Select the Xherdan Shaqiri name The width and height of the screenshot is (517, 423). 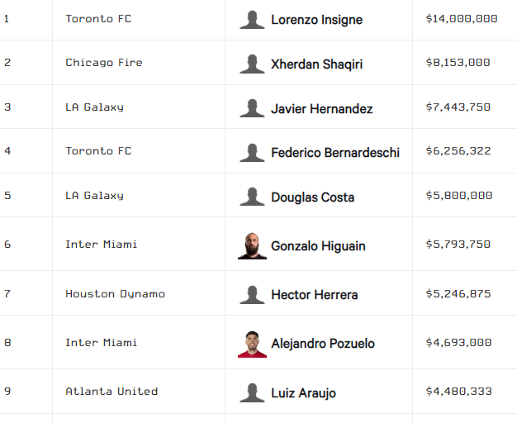tap(316, 64)
